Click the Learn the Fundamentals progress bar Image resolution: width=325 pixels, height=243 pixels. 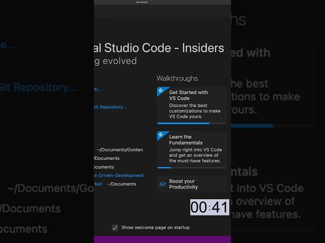[191, 168]
